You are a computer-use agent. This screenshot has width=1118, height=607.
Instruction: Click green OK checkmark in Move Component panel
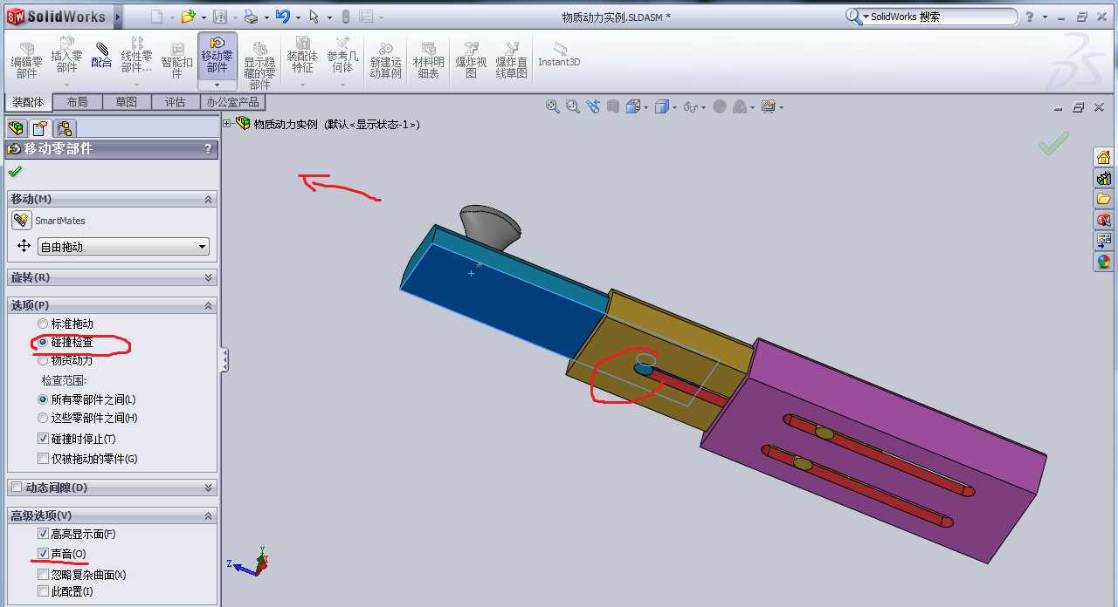coord(14,172)
